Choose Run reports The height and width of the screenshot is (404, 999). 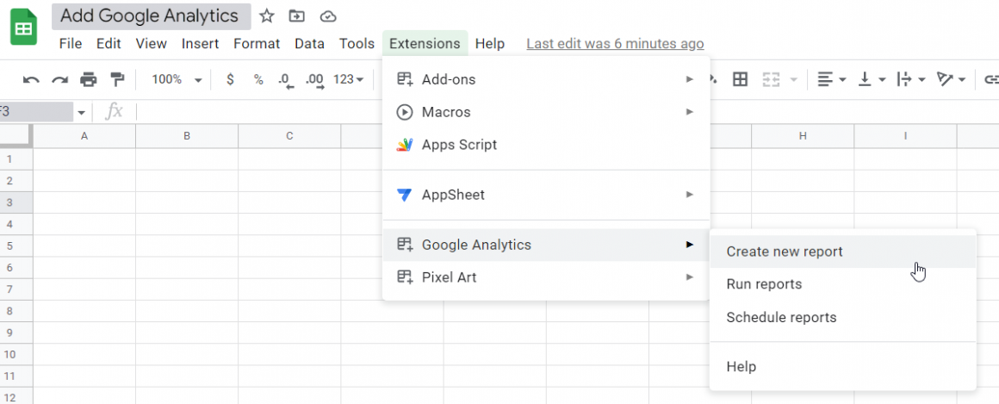pyautogui.click(x=842, y=284)
